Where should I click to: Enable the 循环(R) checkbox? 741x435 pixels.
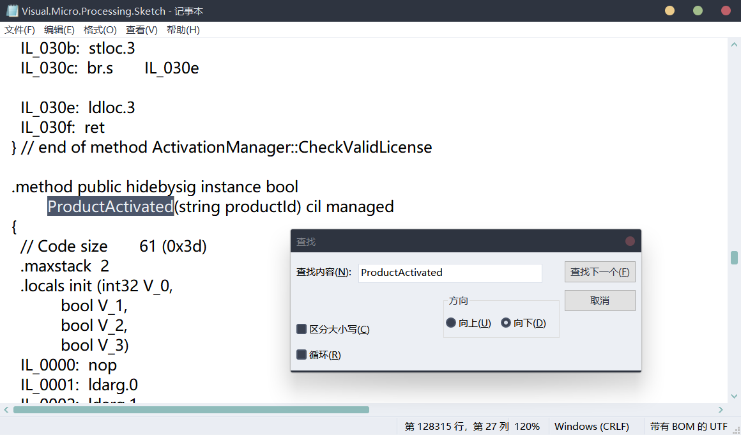coord(302,354)
